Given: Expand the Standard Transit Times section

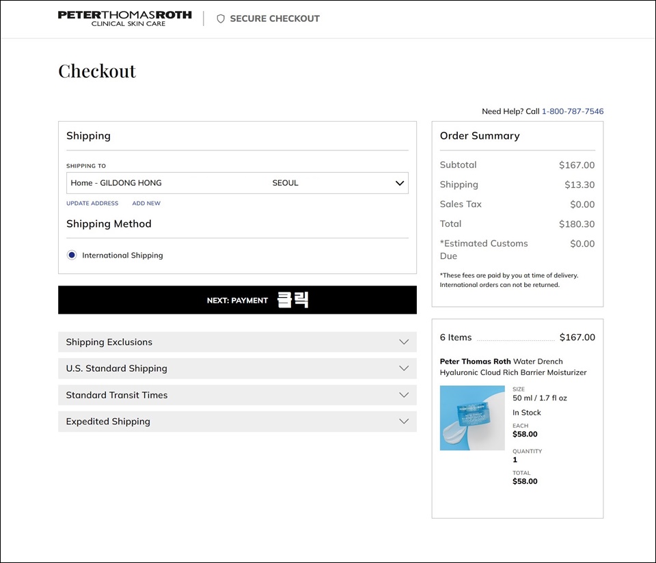Looking at the screenshot, I should 237,395.
